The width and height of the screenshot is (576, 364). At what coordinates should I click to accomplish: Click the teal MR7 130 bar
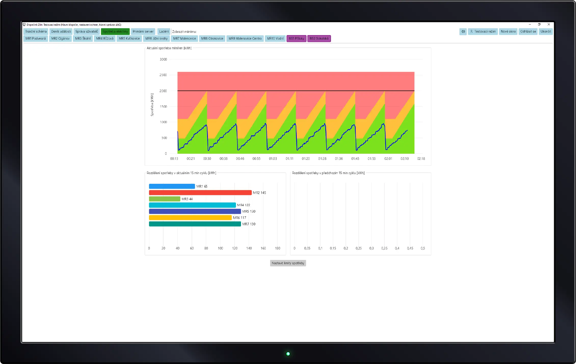coord(195,224)
